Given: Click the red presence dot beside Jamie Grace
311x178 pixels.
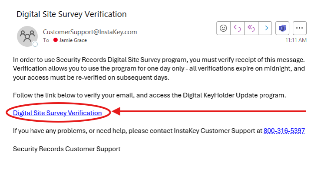Looking at the screenshot, I should pos(56,40).
